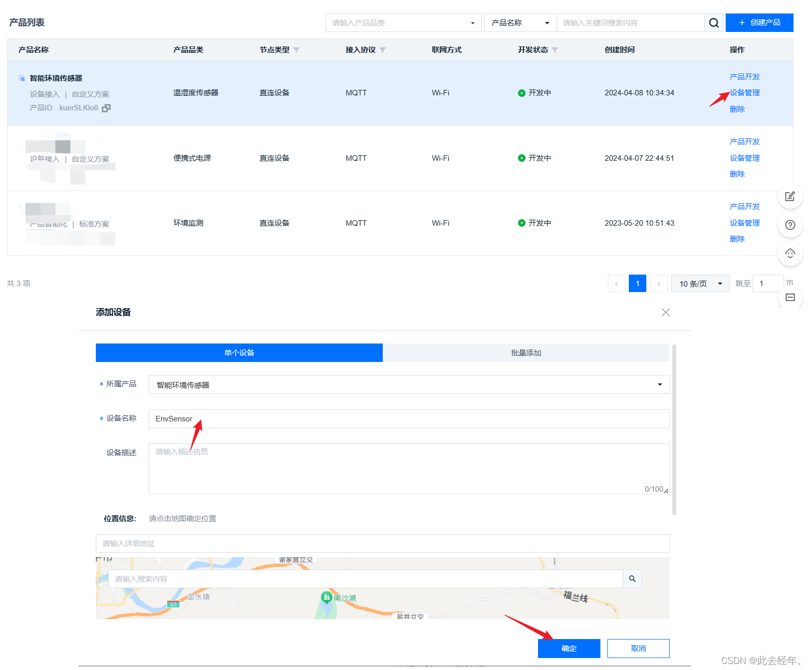Click the 智能环境传感器 product name

(56, 78)
